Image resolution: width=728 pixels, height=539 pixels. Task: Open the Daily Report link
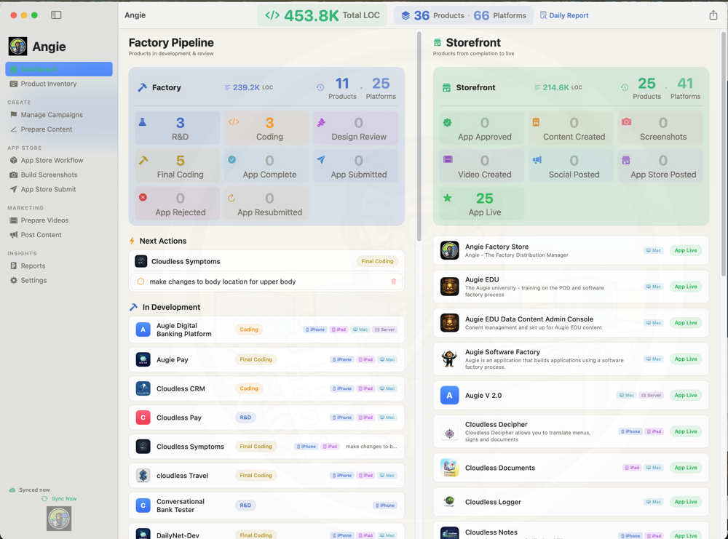pyautogui.click(x=564, y=15)
